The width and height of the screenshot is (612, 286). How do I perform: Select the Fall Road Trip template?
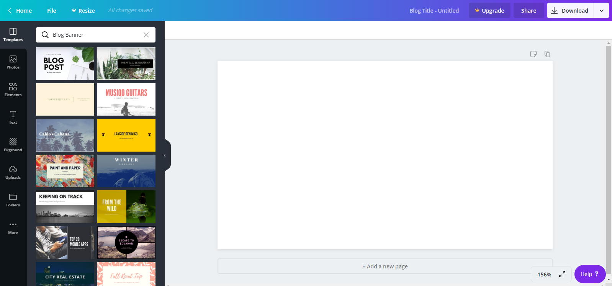click(x=126, y=274)
